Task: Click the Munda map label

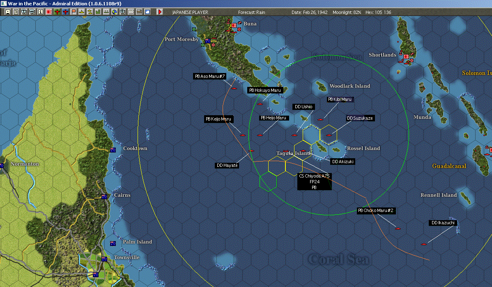Action: click(x=422, y=117)
